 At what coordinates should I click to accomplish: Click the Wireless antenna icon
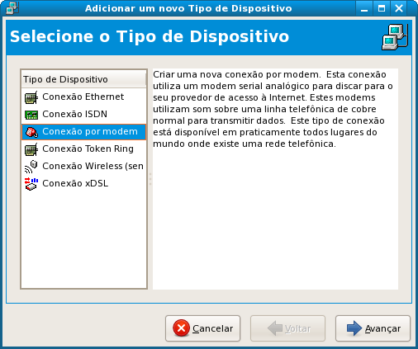[x=31, y=167]
